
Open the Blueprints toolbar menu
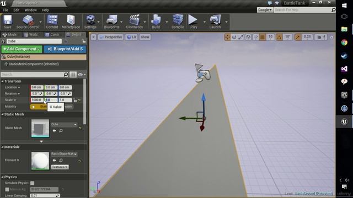tap(111, 22)
